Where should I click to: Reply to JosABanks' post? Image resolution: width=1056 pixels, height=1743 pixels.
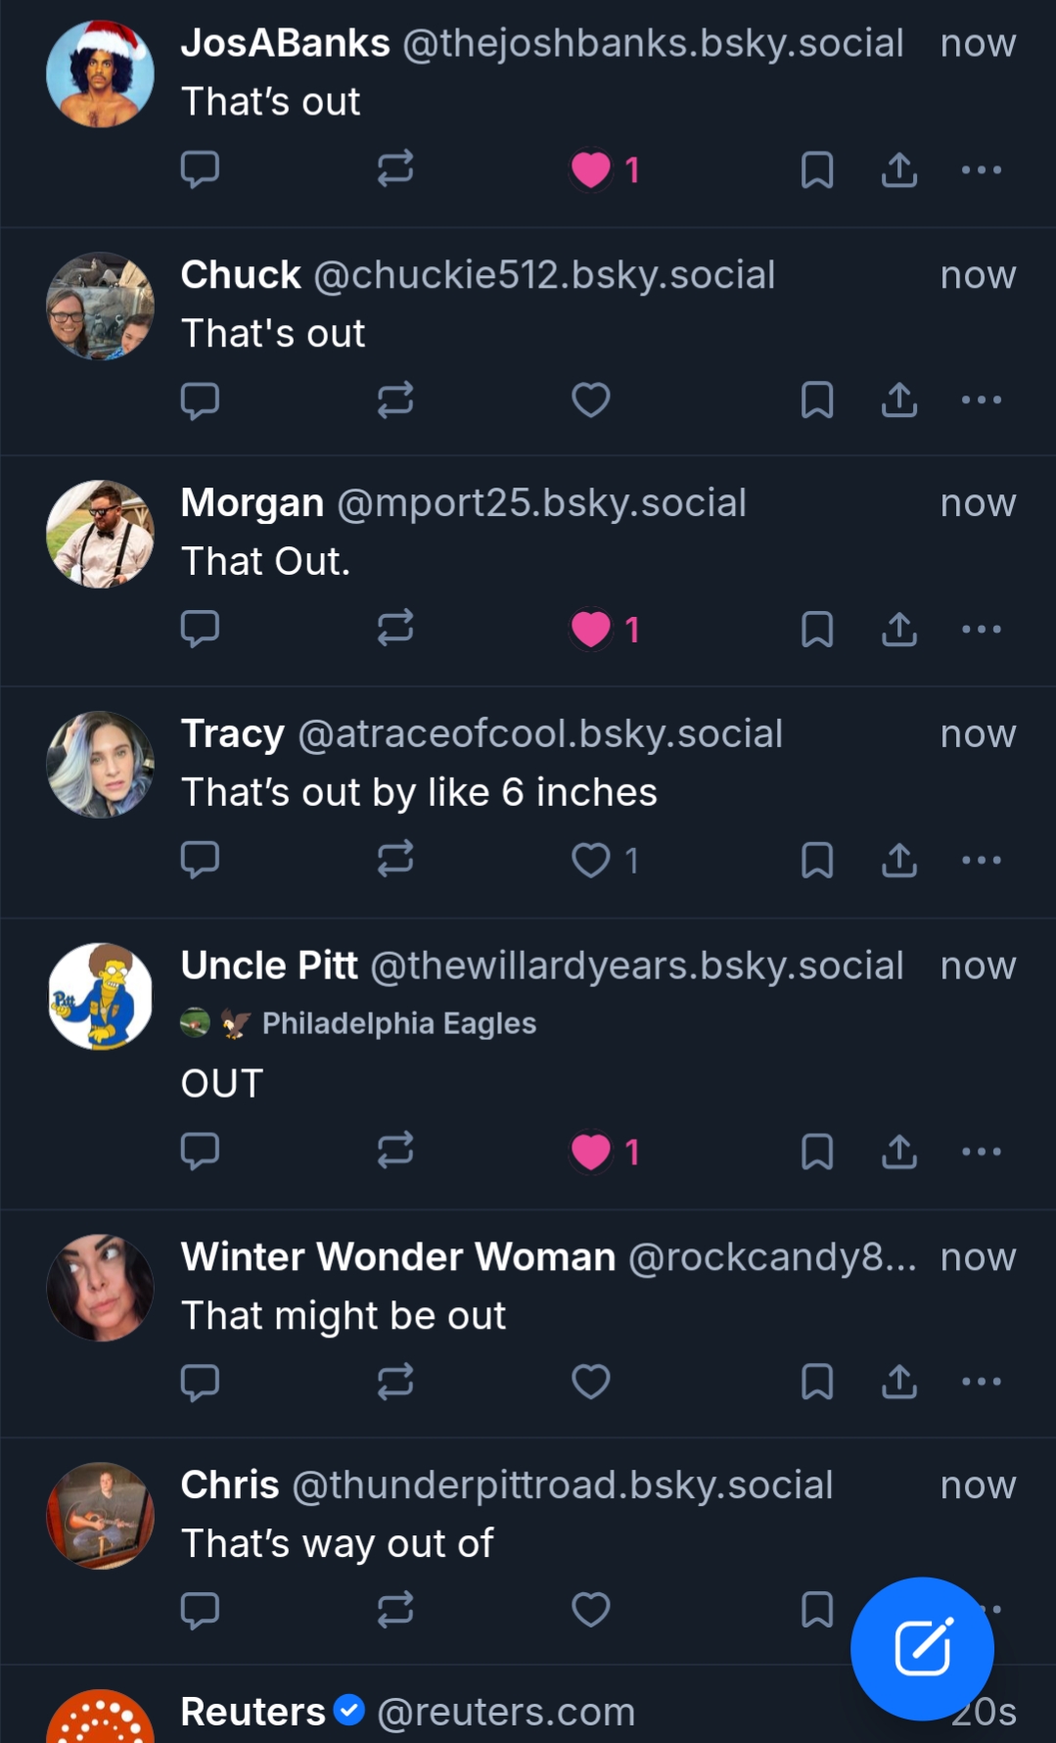pos(200,169)
